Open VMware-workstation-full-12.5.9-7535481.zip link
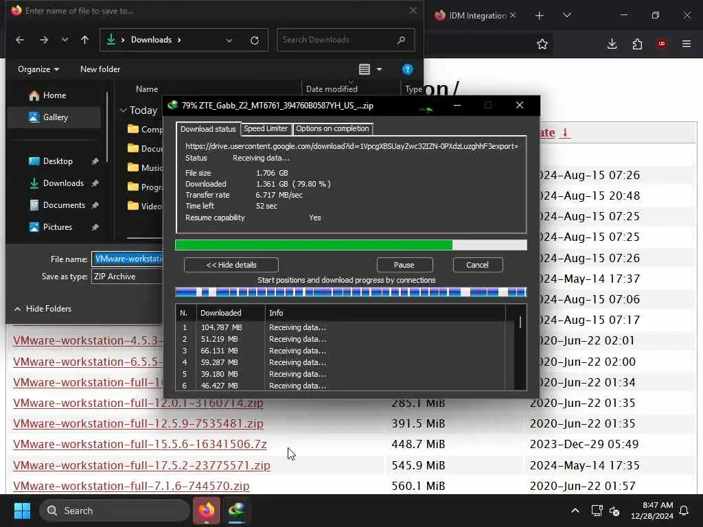Screen dimensions: 703x527 138,423
